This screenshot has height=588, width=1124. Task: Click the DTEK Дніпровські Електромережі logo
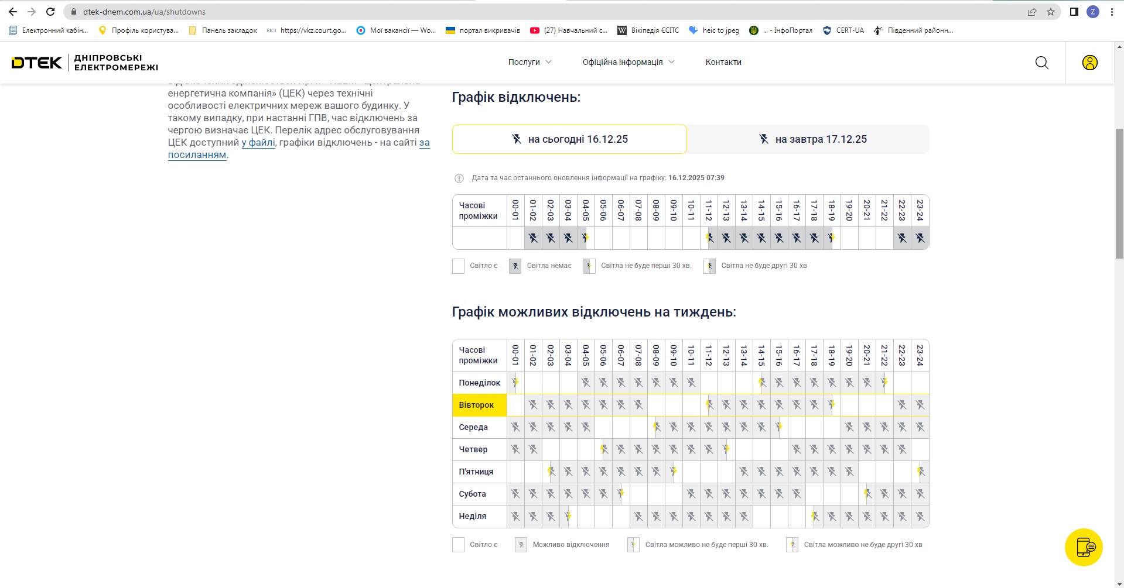click(85, 63)
